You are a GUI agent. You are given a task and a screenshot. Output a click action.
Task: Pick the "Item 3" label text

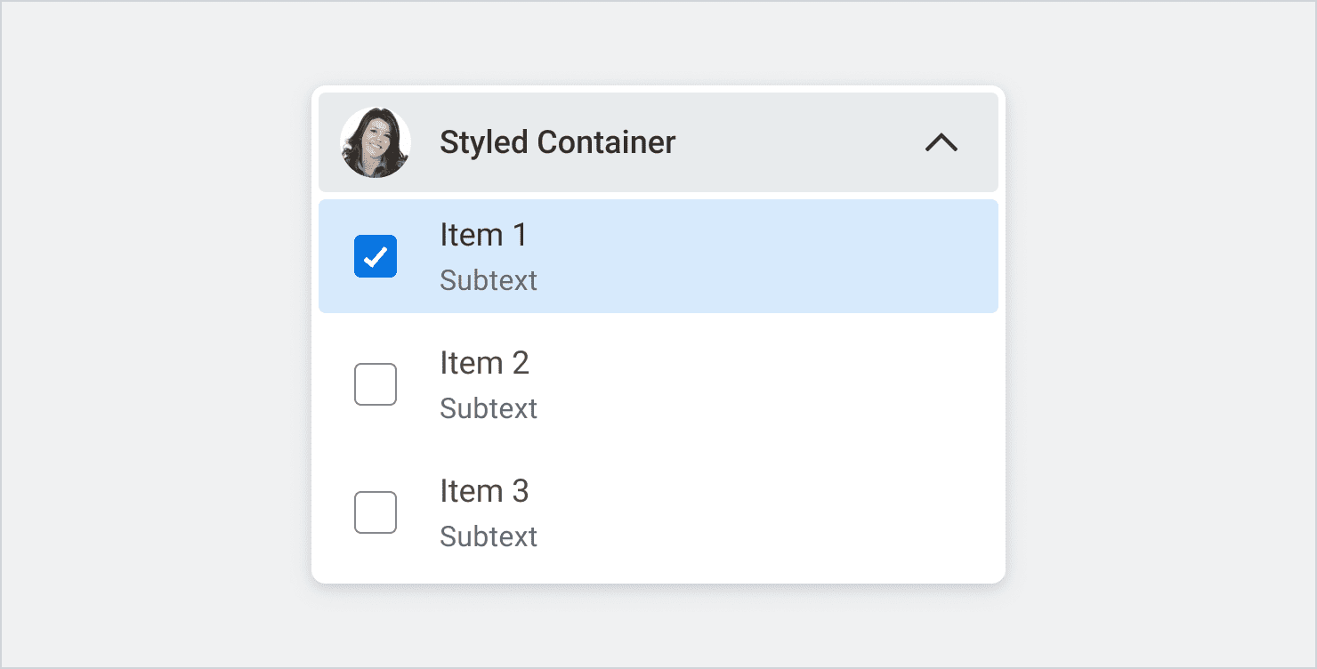tap(484, 491)
